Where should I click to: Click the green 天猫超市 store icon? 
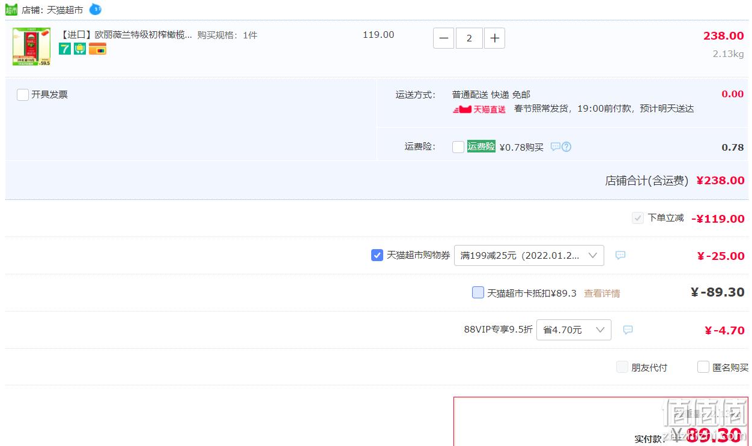pyautogui.click(x=11, y=10)
